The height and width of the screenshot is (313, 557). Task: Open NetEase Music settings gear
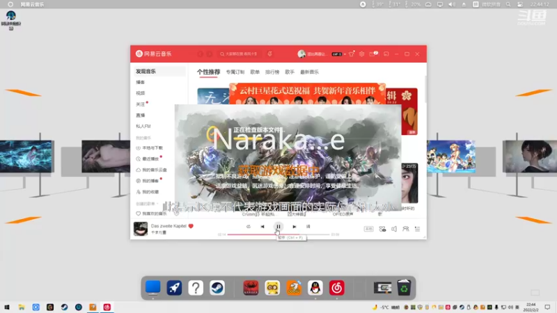coord(361,54)
